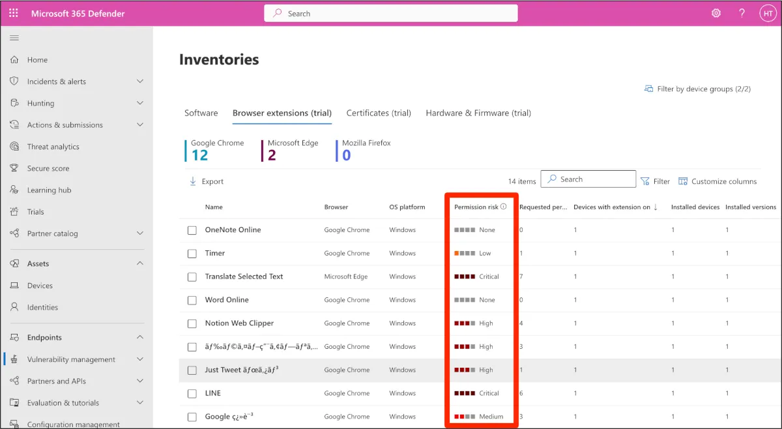Screen dimensions: 782x429
Task: Open the Secure score trophy icon
Action: click(14, 168)
